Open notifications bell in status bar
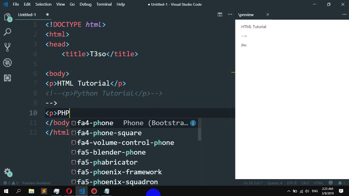The width and height of the screenshot is (349, 196). tap(342, 183)
